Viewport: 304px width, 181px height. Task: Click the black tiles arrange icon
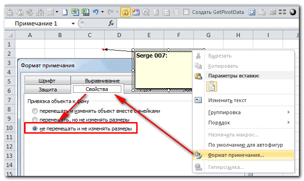282,12
